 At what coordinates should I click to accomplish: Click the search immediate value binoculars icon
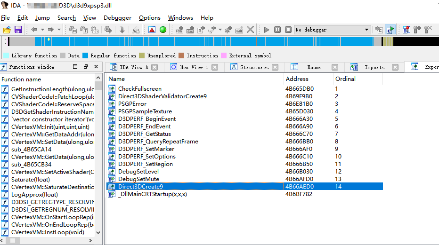[73, 30]
